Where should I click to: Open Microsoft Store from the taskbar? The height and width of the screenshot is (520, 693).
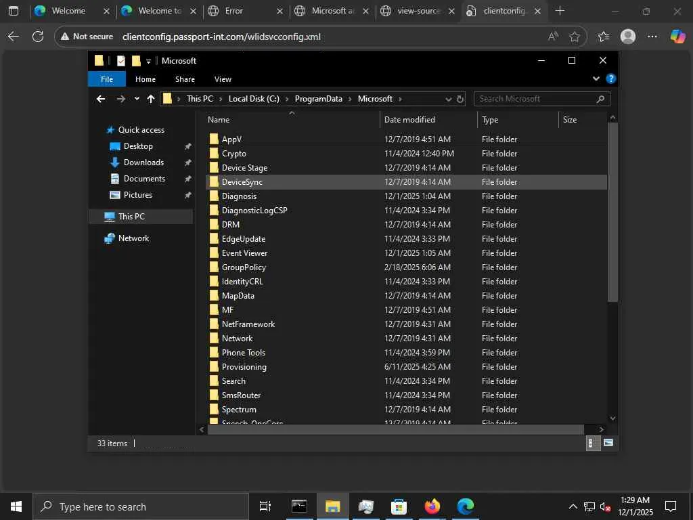click(399, 506)
